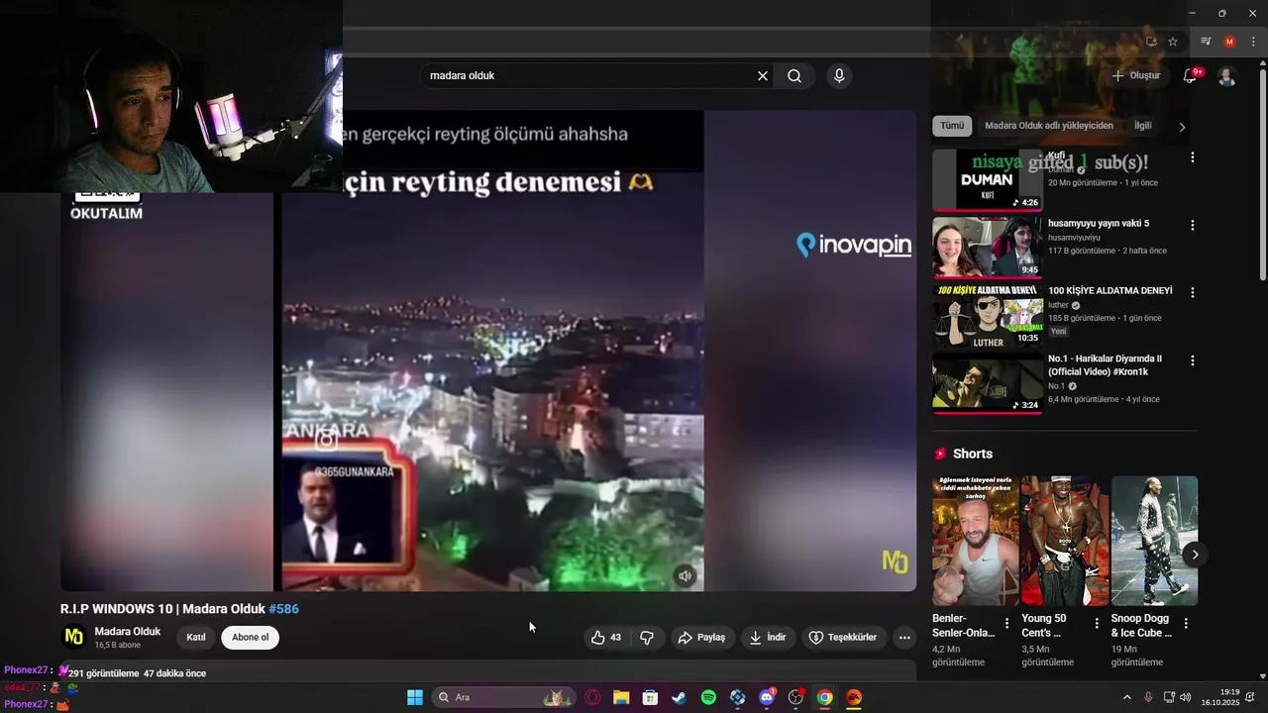This screenshot has height=713, width=1268.
Task: Open more actions three-dot button under video
Action: coord(904,638)
